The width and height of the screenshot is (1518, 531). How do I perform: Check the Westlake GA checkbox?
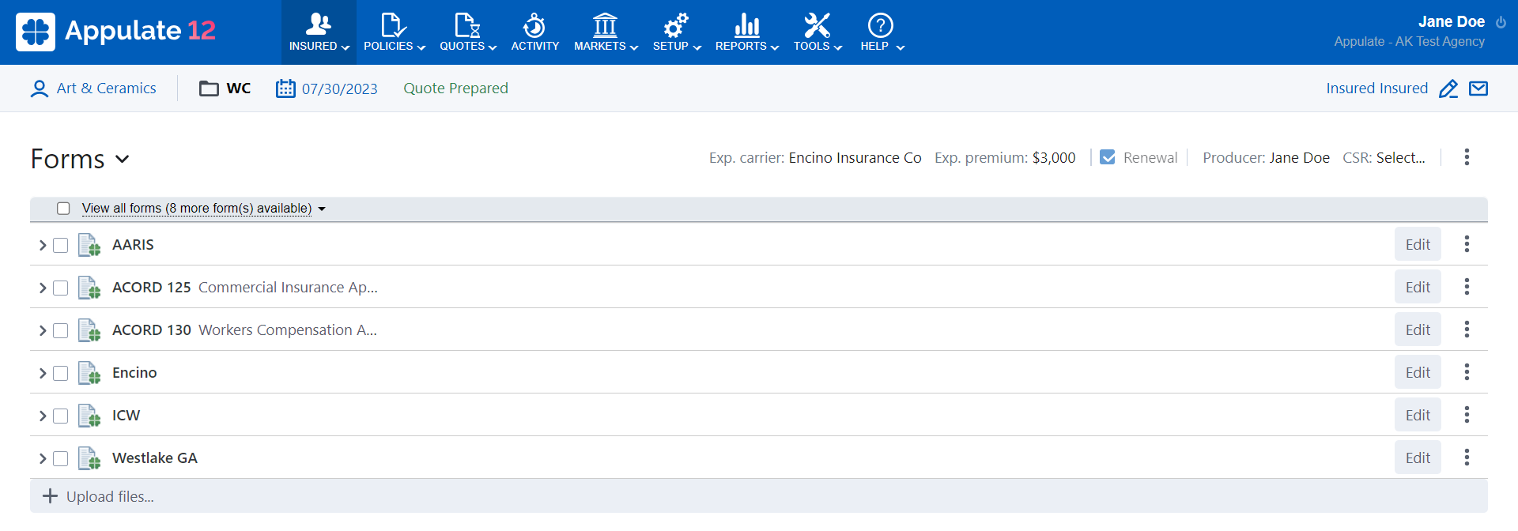point(61,459)
